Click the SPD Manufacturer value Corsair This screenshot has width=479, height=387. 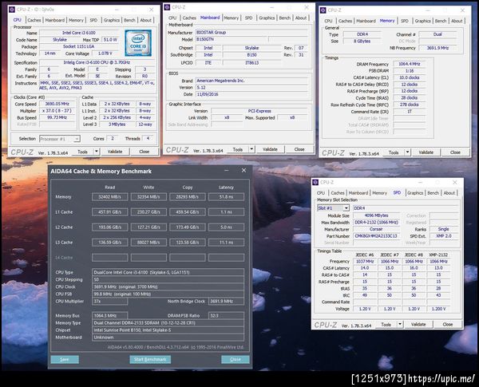(376, 229)
